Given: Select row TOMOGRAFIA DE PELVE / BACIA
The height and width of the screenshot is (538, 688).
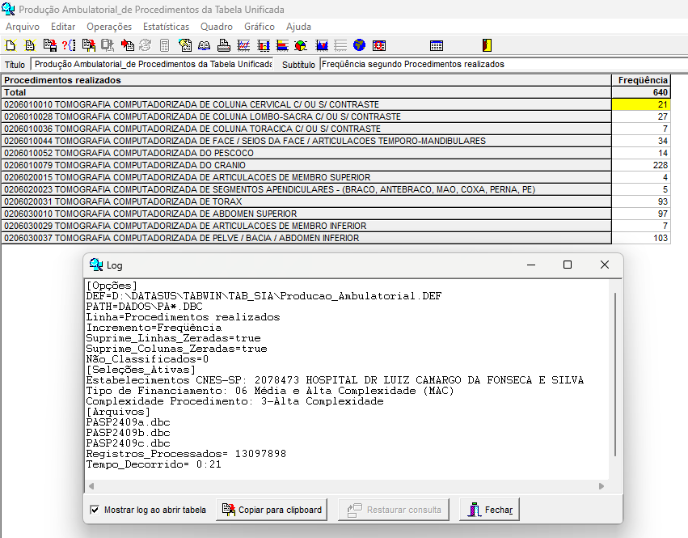Looking at the screenshot, I should tap(306, 238).
